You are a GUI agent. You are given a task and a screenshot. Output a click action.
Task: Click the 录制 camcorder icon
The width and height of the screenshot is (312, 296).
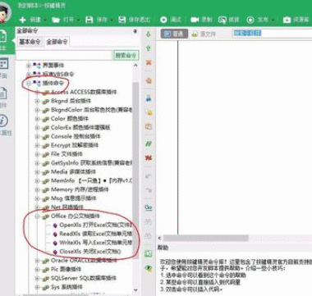pos(195,20)
